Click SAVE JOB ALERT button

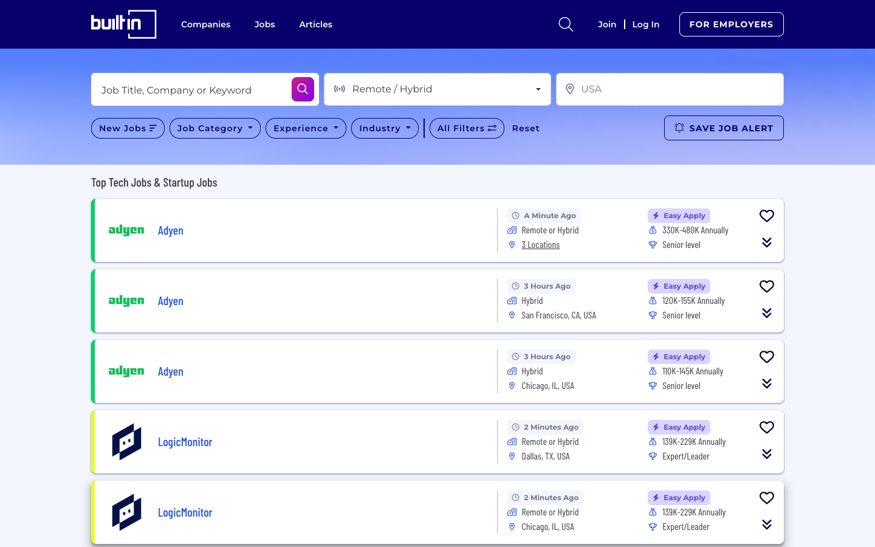tap(724, 128)
